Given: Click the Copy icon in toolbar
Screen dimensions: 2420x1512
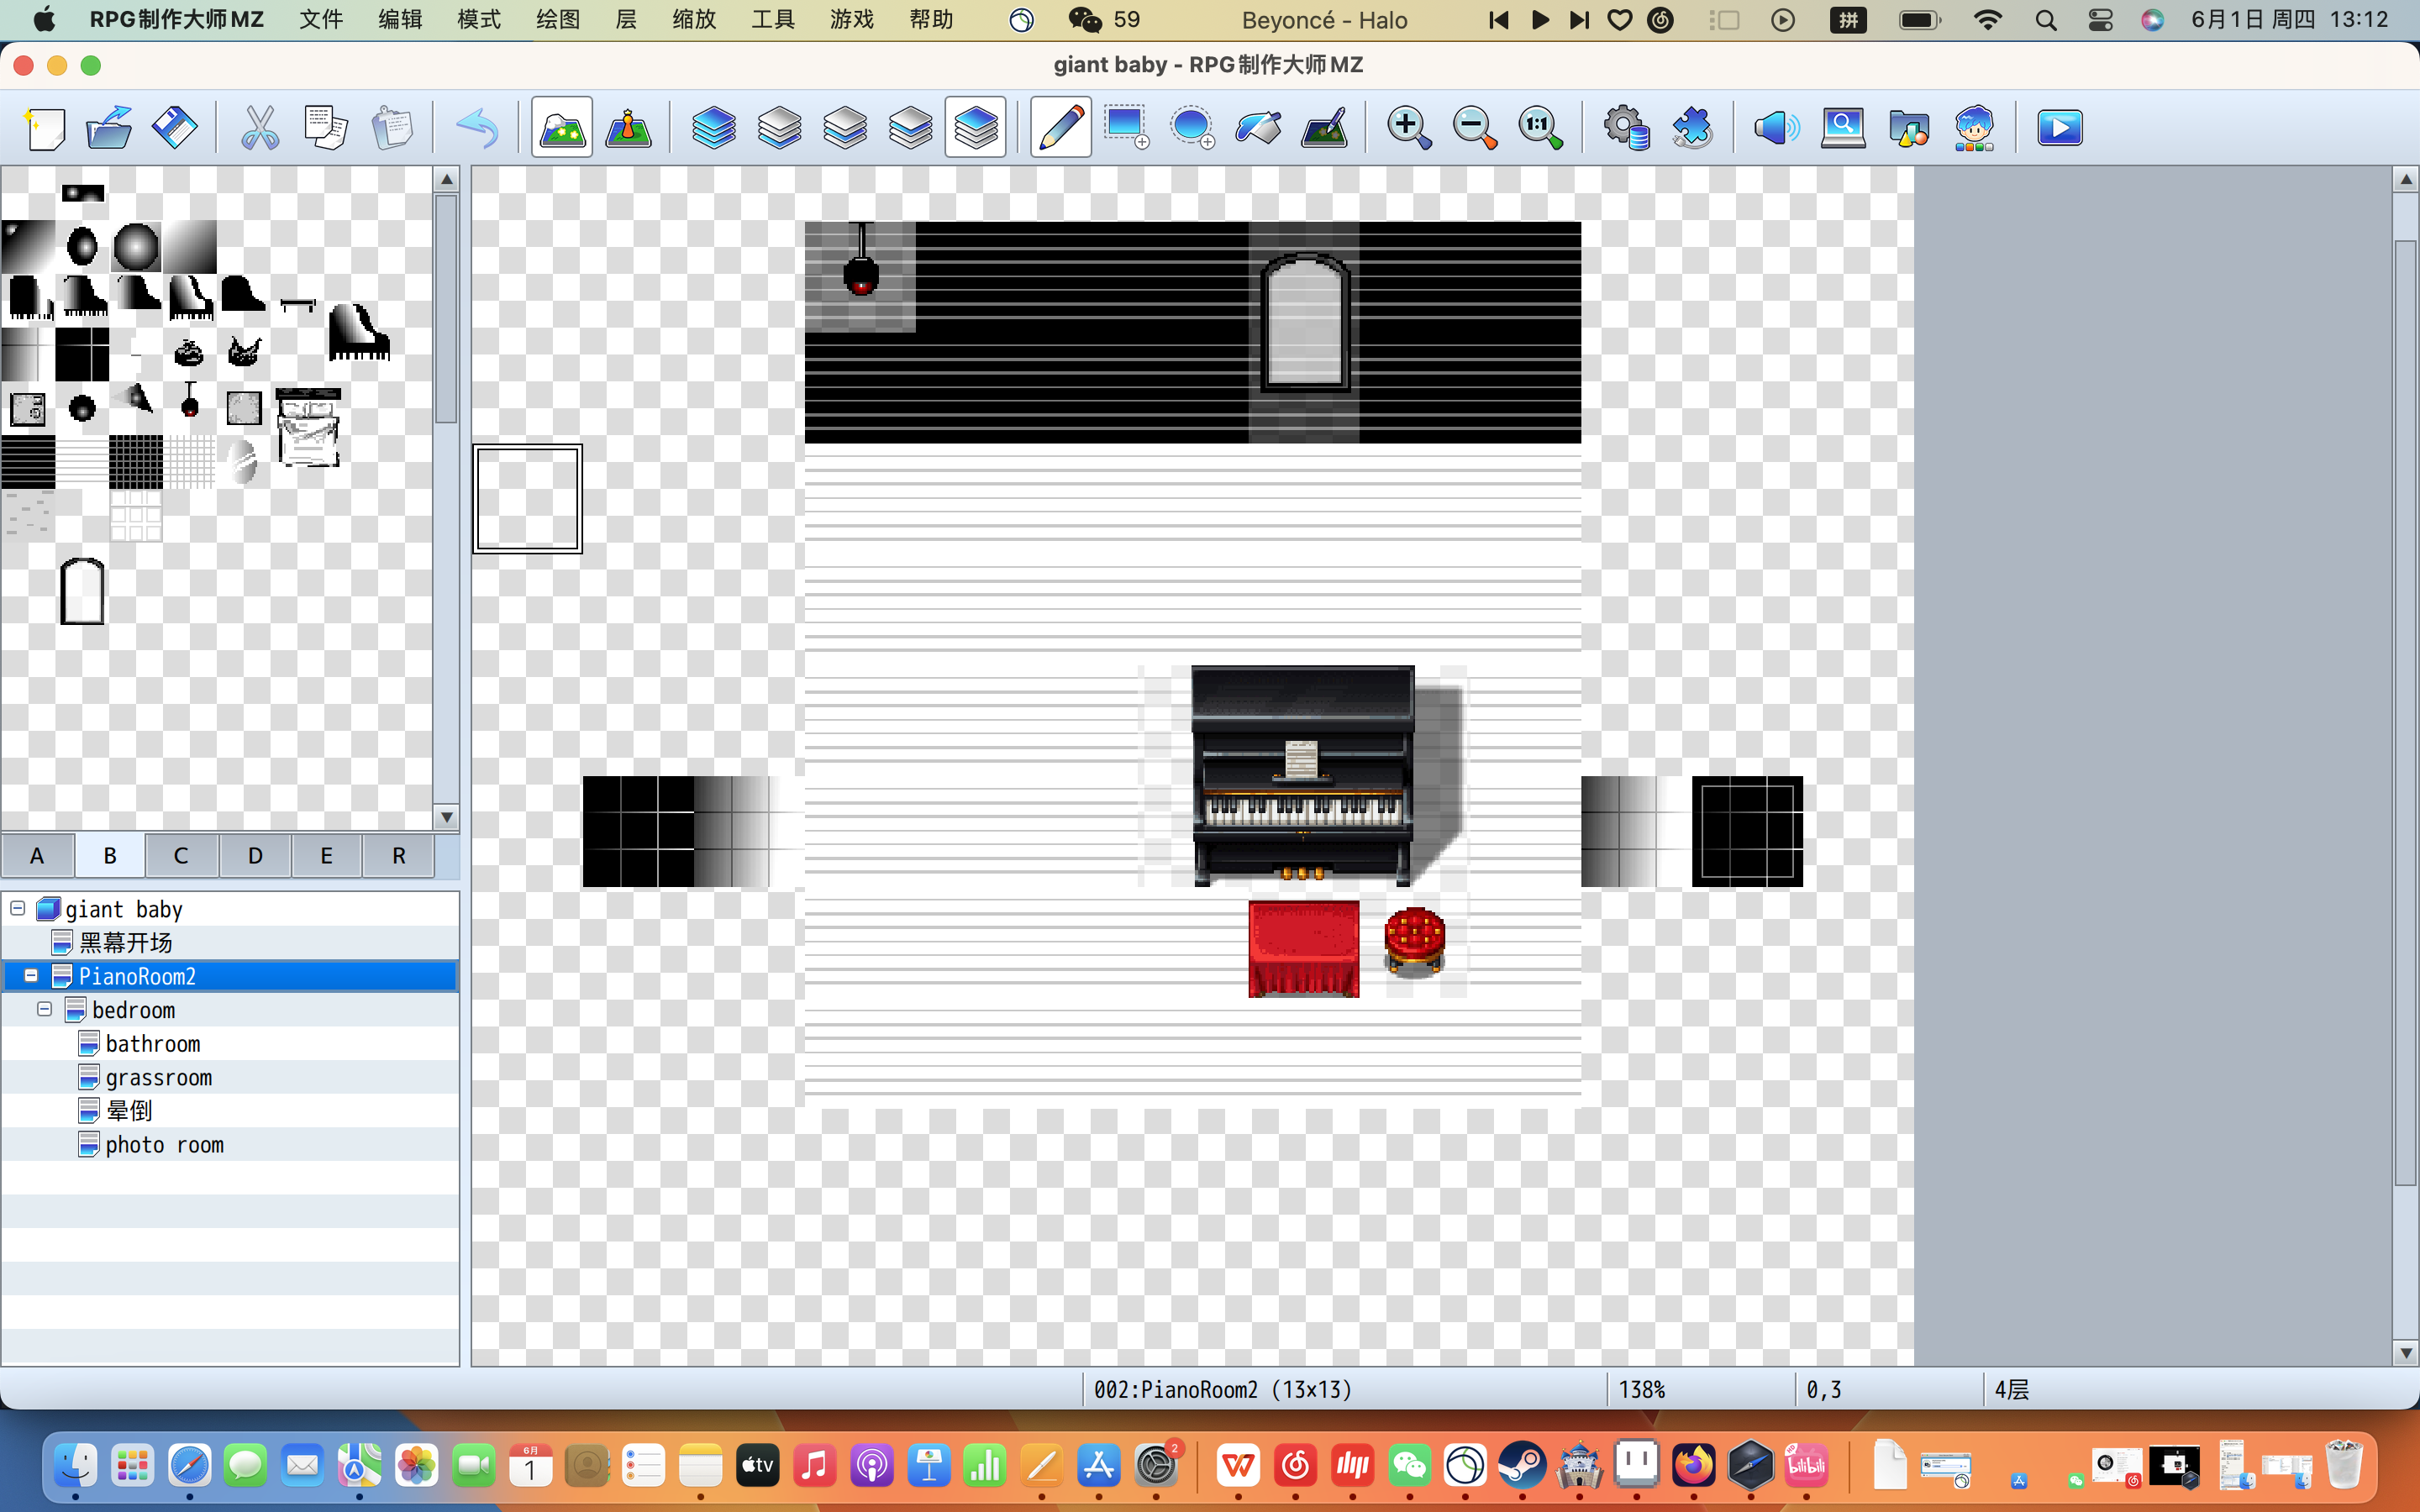Looking at the screenshot, I should pos(326,128).
